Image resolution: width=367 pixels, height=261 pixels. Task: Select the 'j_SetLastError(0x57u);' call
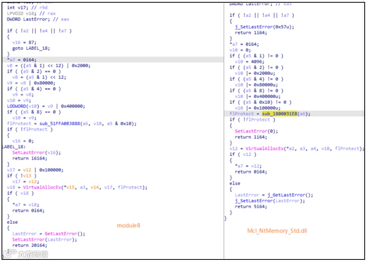[x=265, y=27]
